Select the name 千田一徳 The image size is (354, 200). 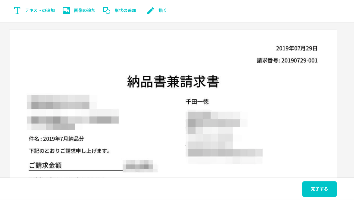(197, 102)
